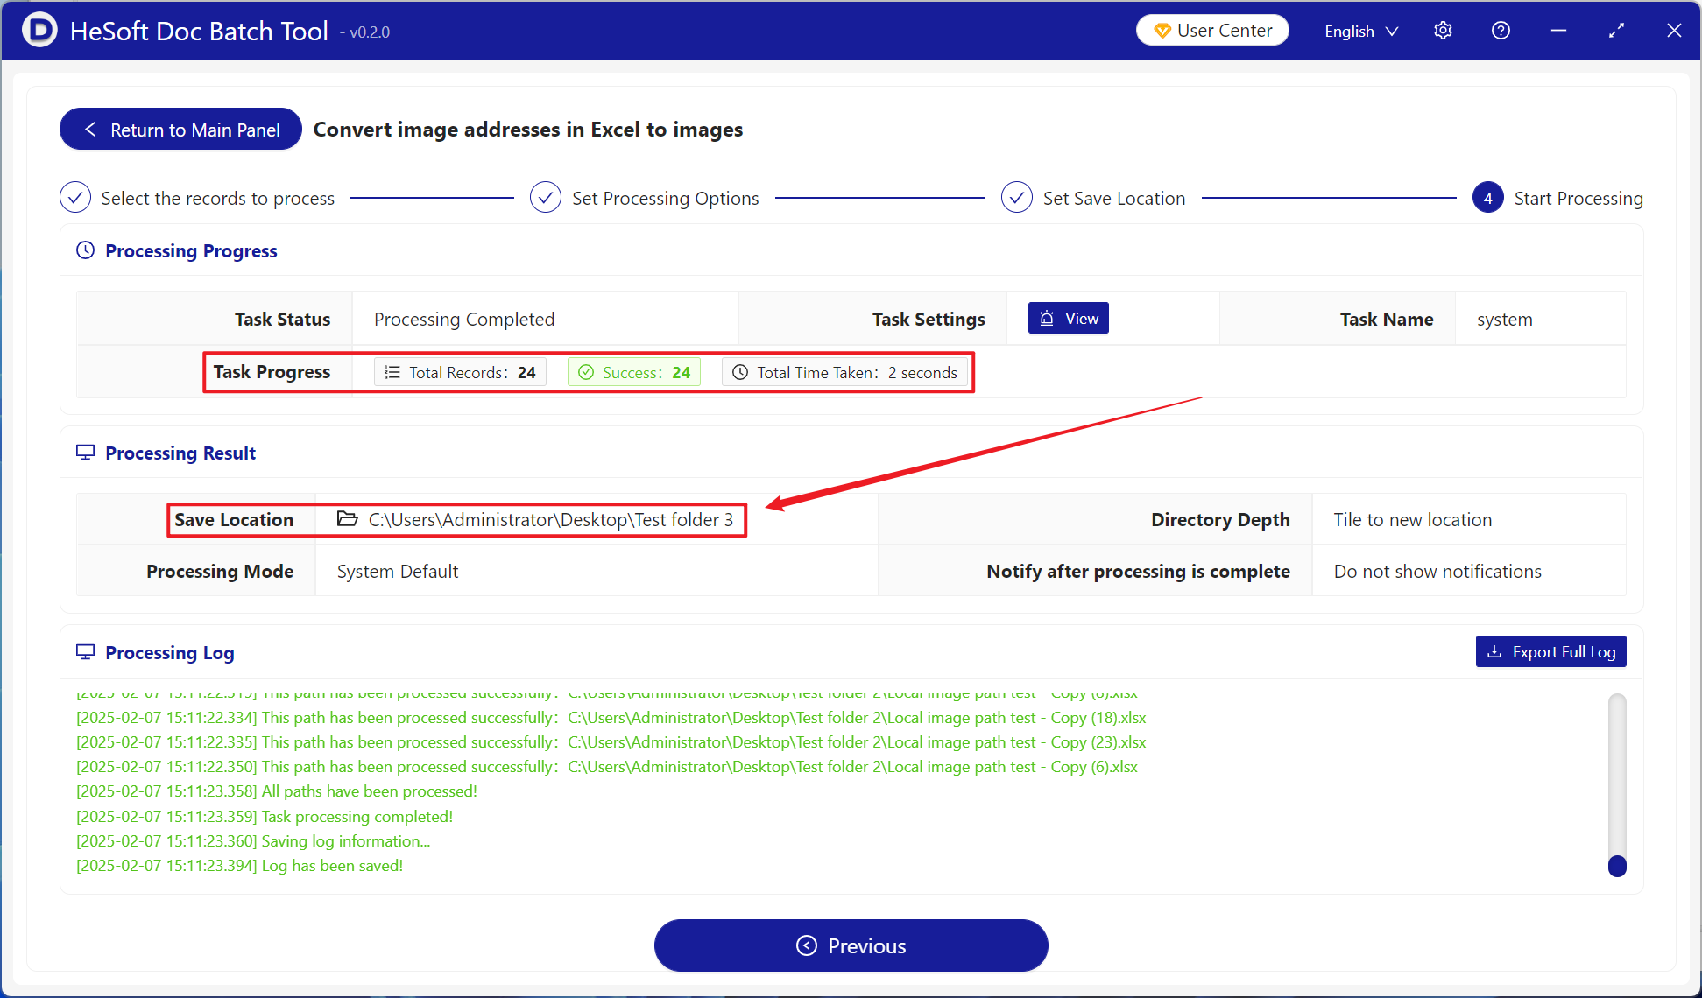Open save location path Test folder 3
This screenshot has height=998, width=1702.
[551, 520]
